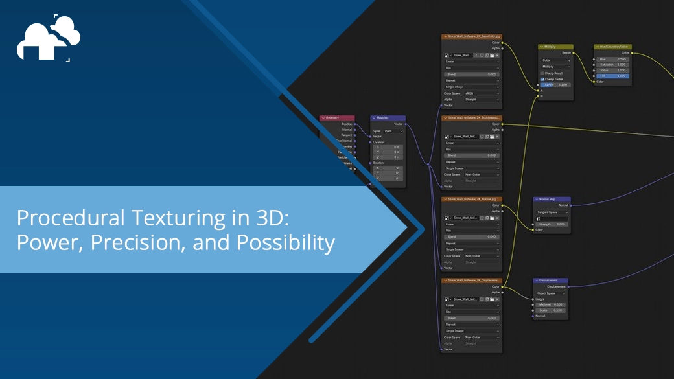Open Linear interpolation dropdown in BaseColor node
The height and width of the screenshot is (379, 674).
pos(472,62)
